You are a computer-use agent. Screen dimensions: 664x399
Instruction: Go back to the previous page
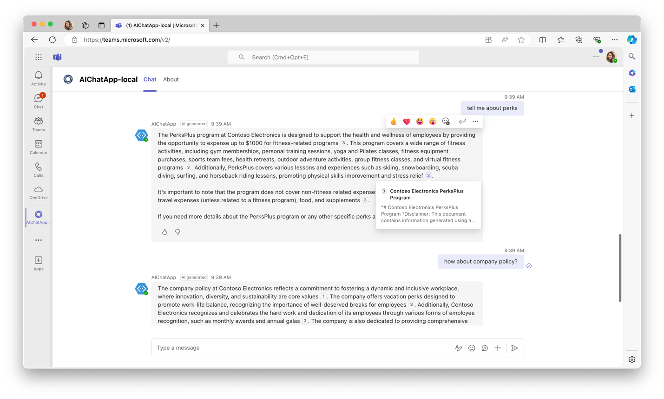click(34, 40)
